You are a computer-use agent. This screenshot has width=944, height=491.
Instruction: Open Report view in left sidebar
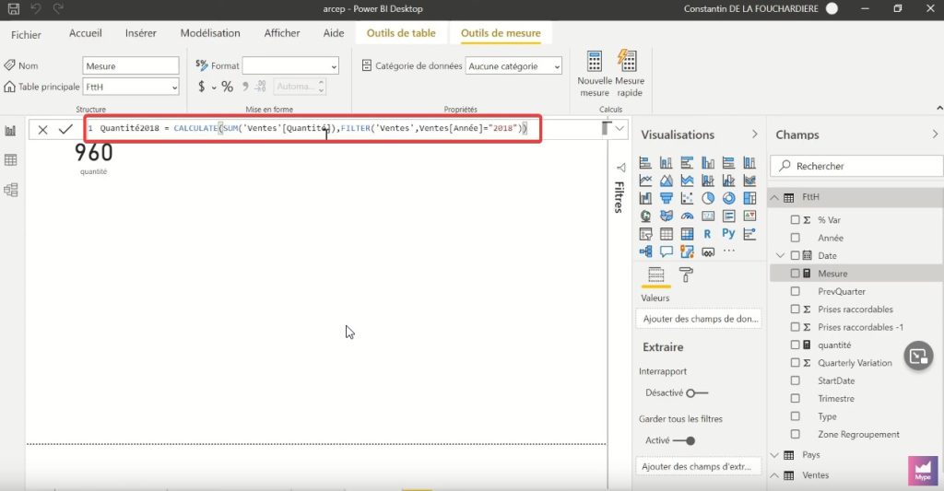(10, 131)
